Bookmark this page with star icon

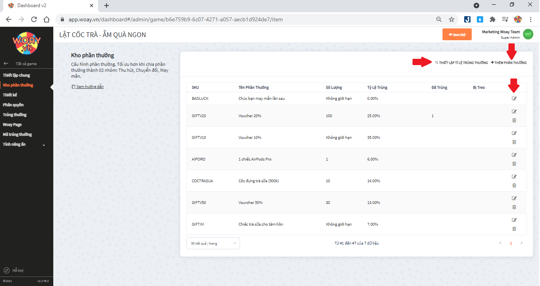point(452,19)
